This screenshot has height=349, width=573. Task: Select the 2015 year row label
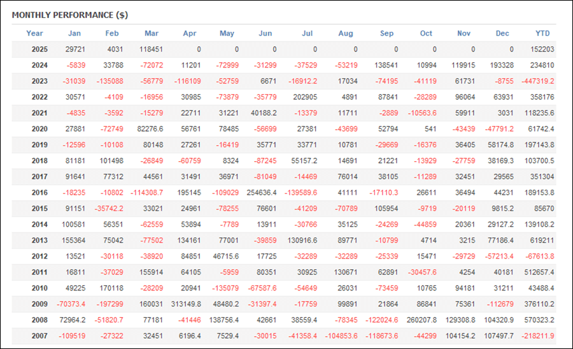pyautogui.click(x=39, y=209)
